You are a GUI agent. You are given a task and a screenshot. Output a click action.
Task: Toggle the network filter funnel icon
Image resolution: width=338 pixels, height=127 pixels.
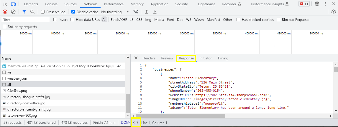tap(24, 12)
